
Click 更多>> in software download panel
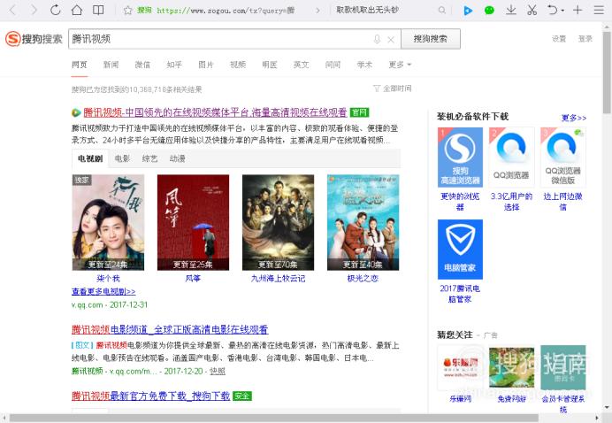pyautogui.click(x=573, y=118)
